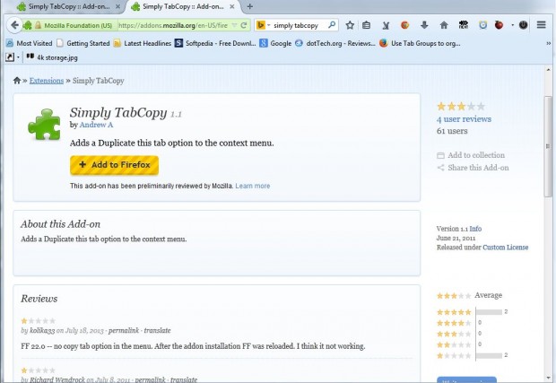Click the 4k storage.jpg toolbar item
The height and width of the screenshot is (383, 556).
click(52, 57)
